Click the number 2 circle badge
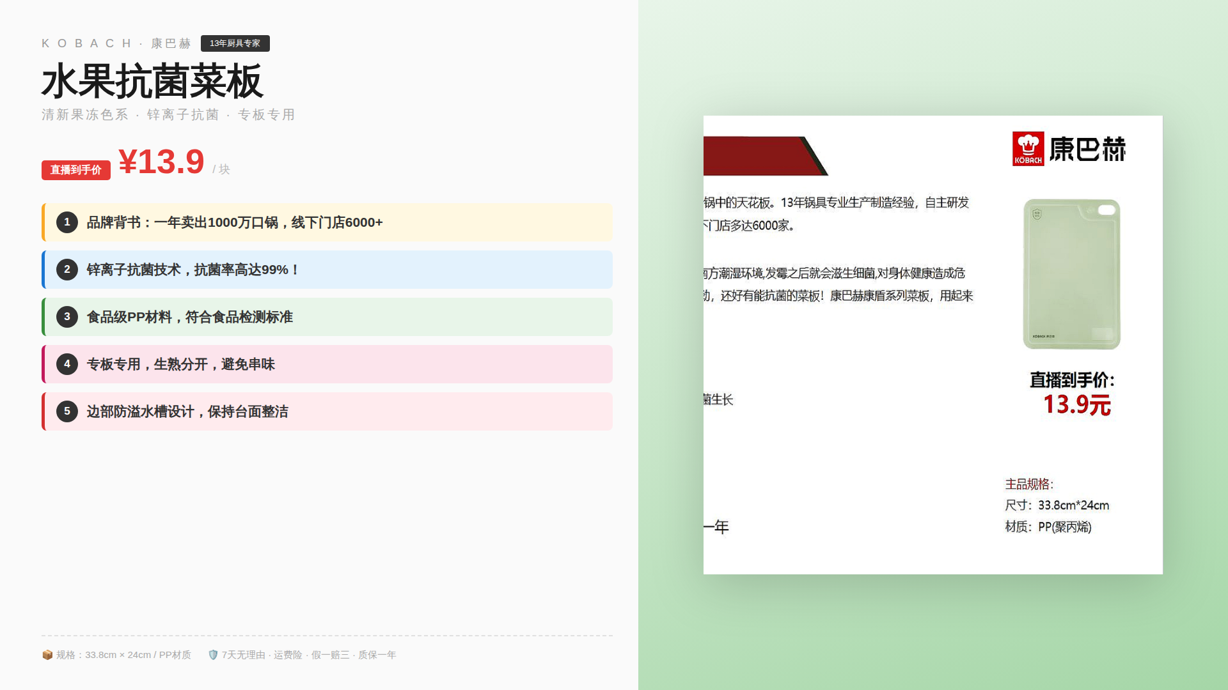 (67, 270)
